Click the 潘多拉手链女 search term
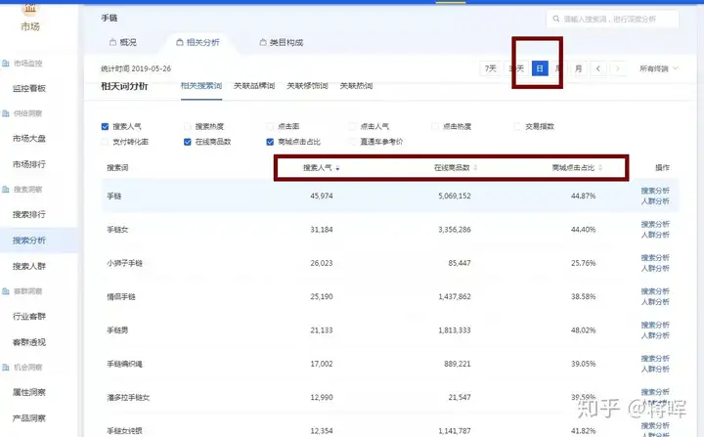 coord(128,398)
